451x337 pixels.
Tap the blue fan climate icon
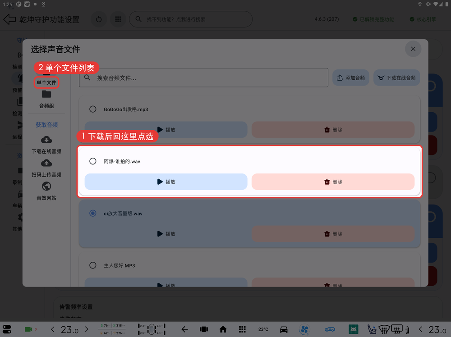[x=304, y=329]
